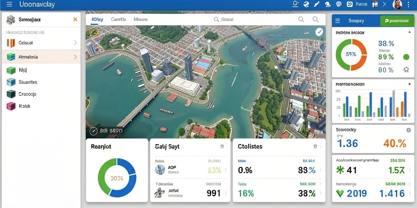The image size is (417, 208).
Task: Click the yellow compass icon on map
Action: [94, 32]
